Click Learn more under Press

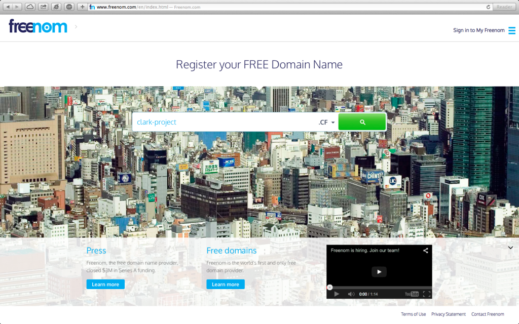(105, 285)
